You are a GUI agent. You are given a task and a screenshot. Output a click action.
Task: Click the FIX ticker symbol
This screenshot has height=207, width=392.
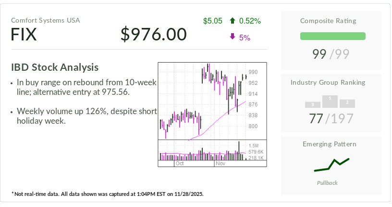[x=24, y=34]
